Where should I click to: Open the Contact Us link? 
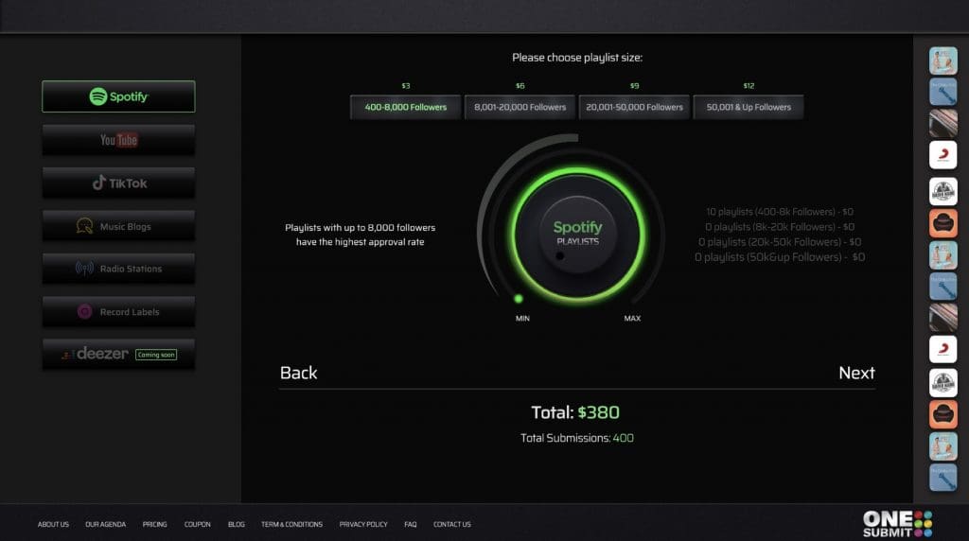point(451,524)
